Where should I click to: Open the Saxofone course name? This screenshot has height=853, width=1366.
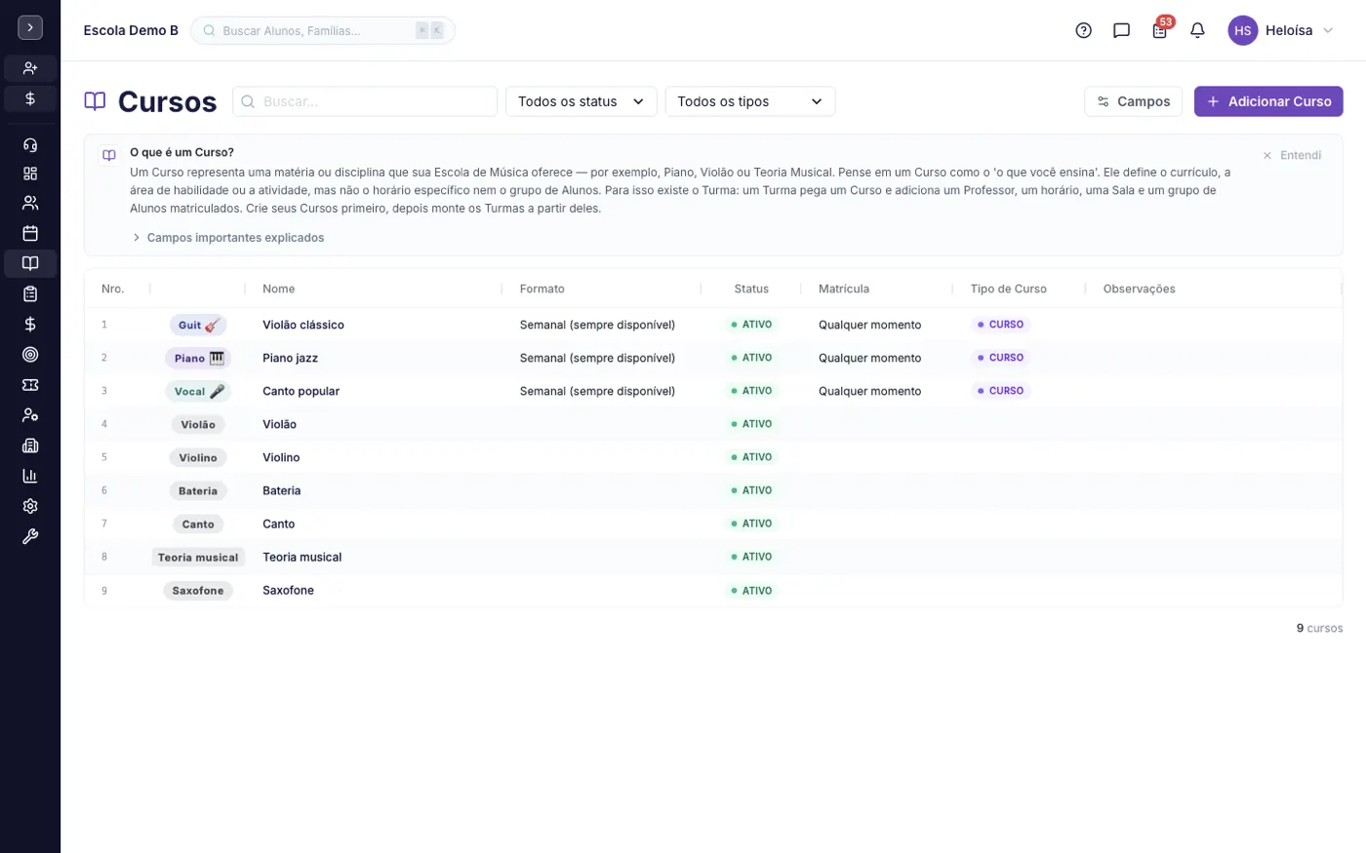288,590
